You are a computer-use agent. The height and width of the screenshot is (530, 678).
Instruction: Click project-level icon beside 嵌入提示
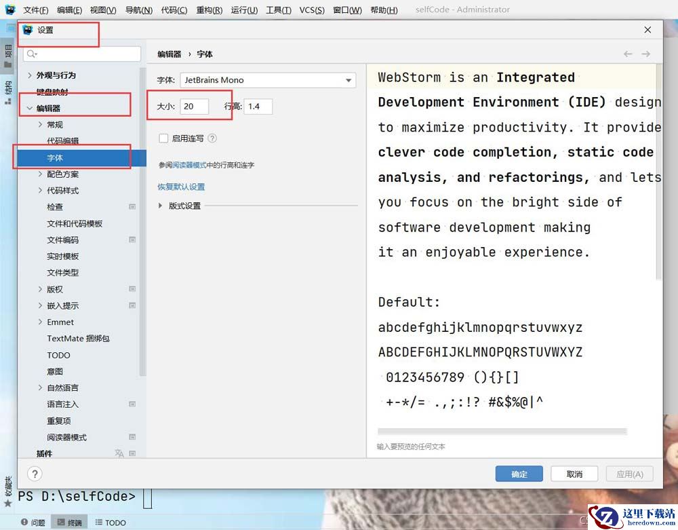click(132, 305)
